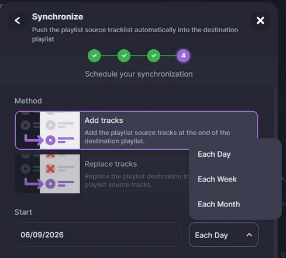286x258 pixels.
Task: Click the Add tracks illustration thumbnail
Action: (x=48, y=130)
